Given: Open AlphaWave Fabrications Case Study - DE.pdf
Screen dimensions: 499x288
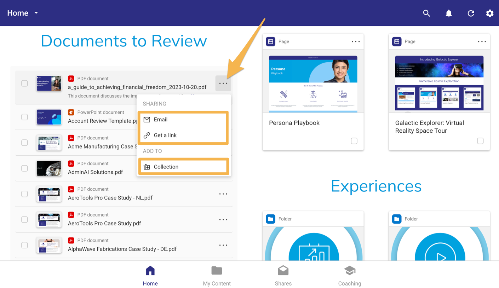Looking at the screenshot, I should pyautogui.click(x=122, y=249).
